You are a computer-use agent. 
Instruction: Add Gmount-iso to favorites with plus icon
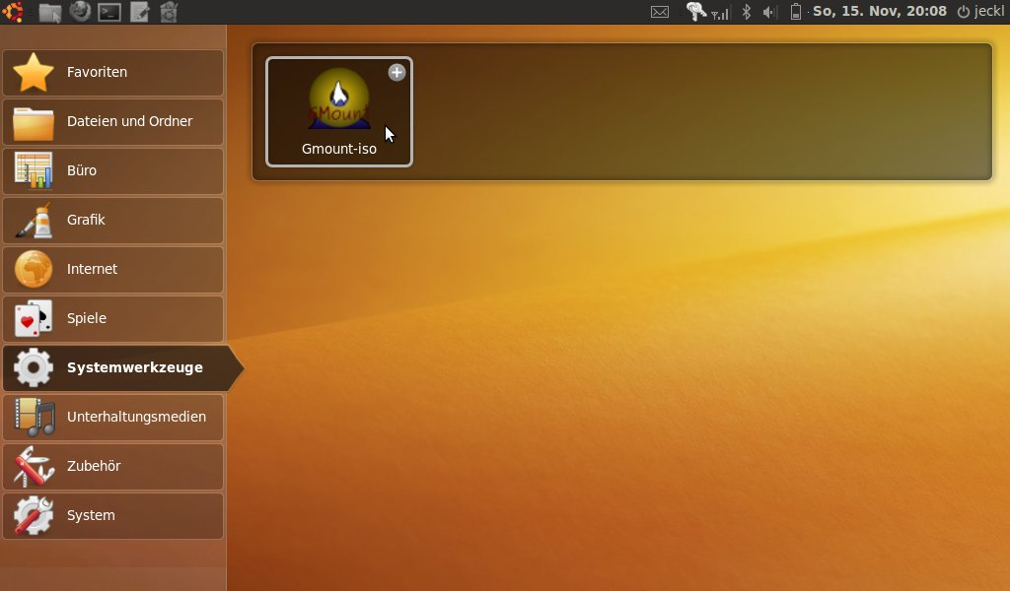tap(397, 73)
